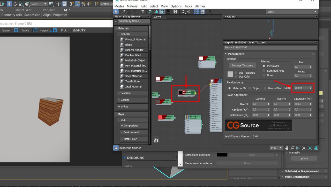Click the Search by Name field

point(134,21)
